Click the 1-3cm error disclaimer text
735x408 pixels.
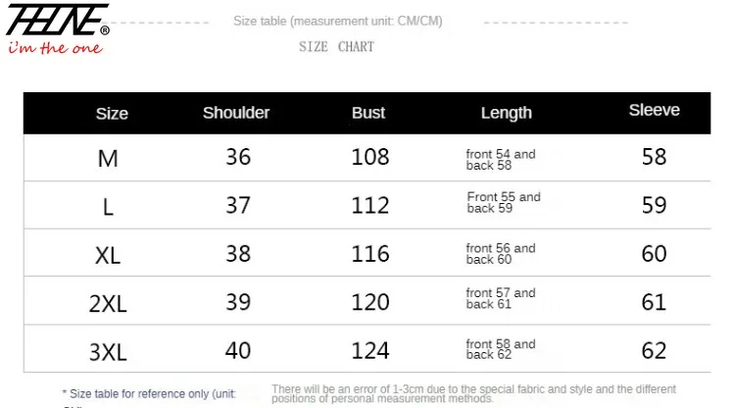click(x=473, y=393)
